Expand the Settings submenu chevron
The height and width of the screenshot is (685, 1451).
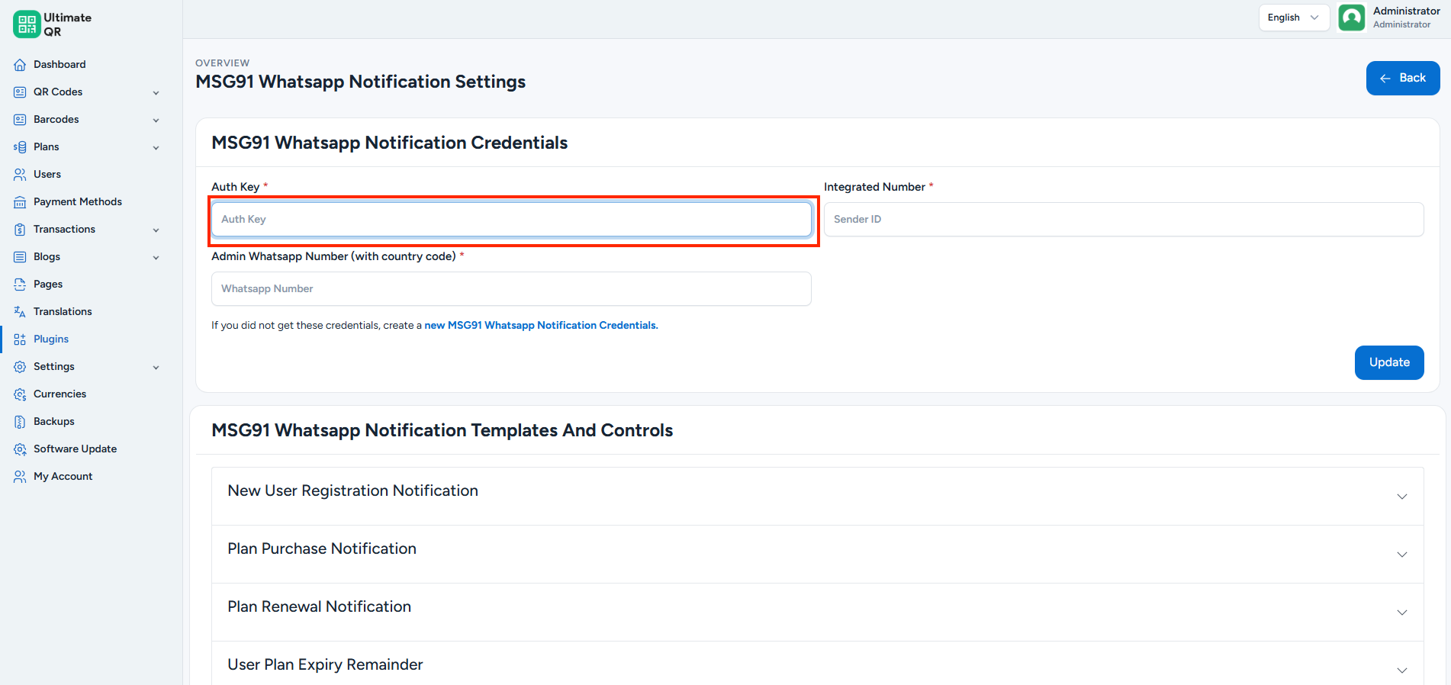[156, 368]
